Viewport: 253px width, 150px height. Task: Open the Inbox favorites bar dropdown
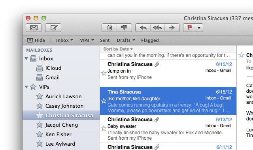pos(64,40)
